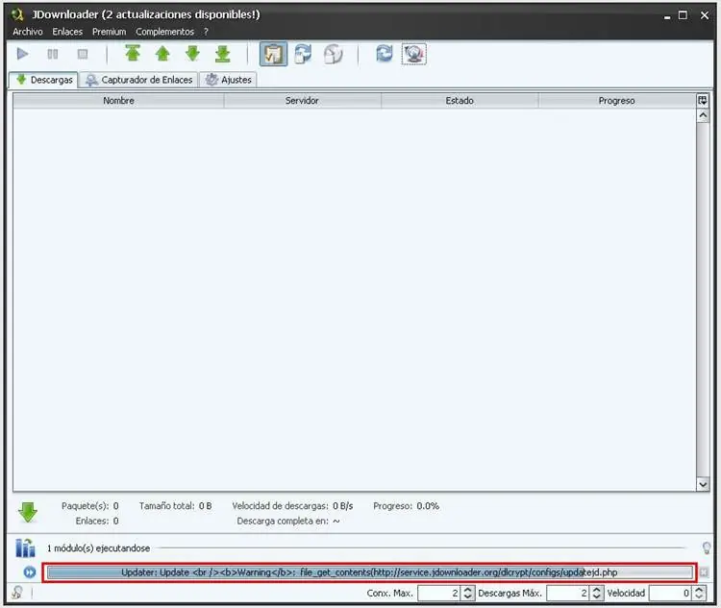Viewport: 721px width, 608px height.
Task: Click the scrollbar down arrow
Action: 703,484
